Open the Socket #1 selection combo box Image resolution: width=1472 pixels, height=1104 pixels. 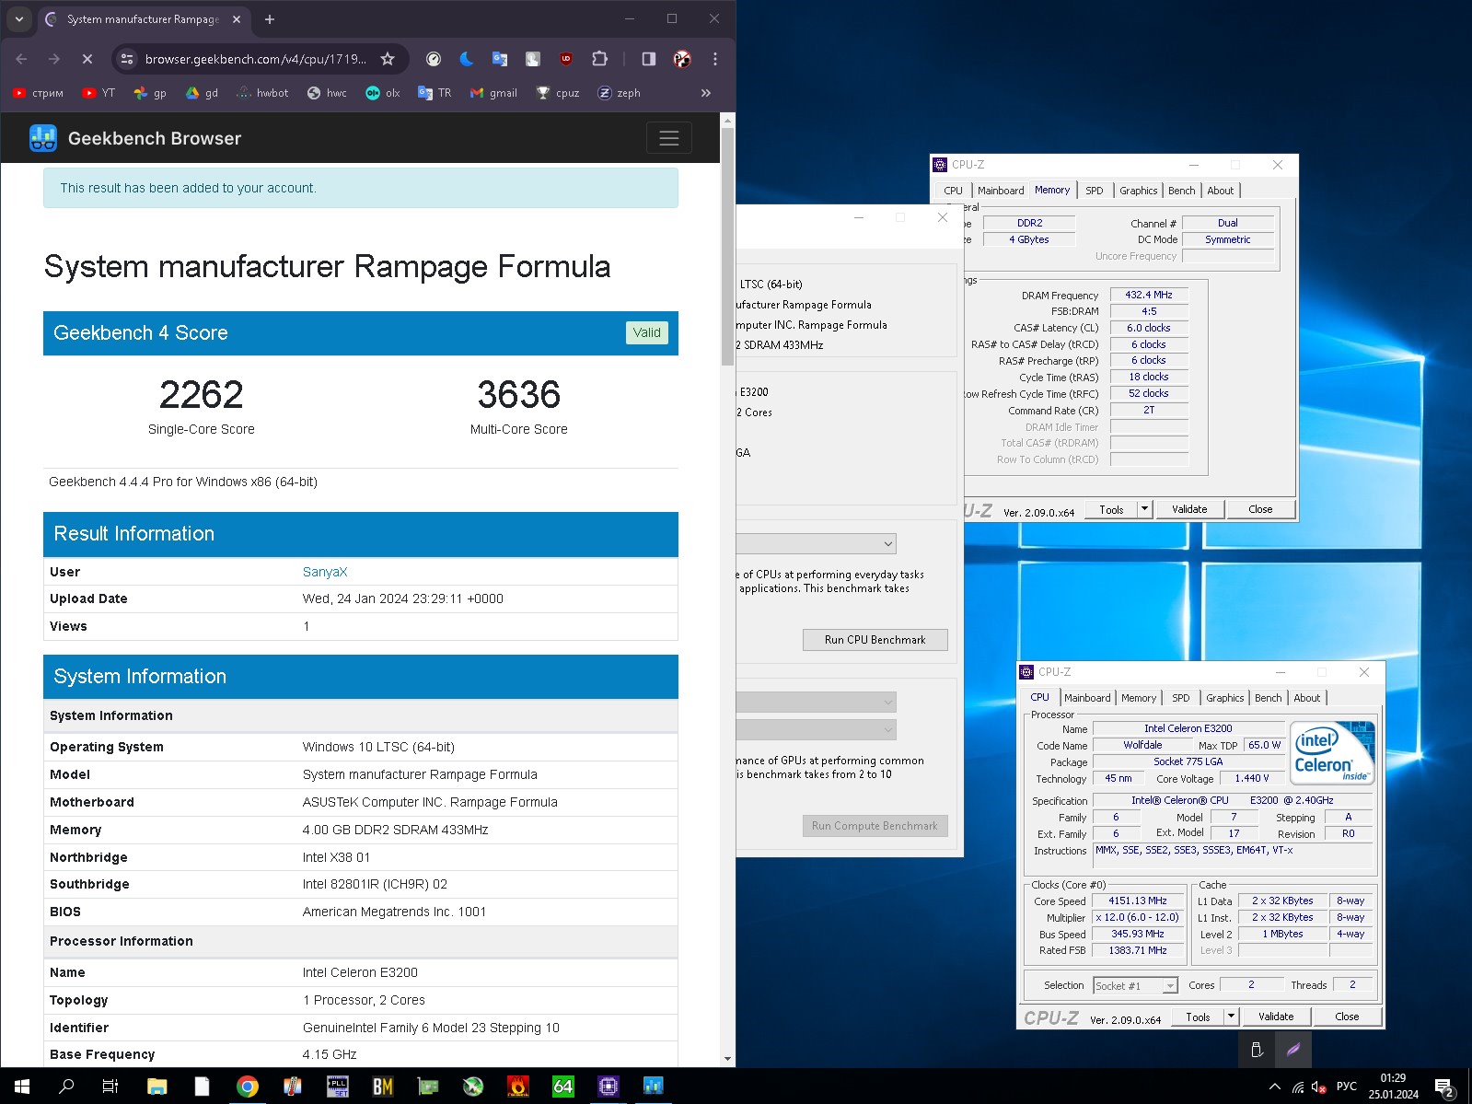[x=1135, y=985]
